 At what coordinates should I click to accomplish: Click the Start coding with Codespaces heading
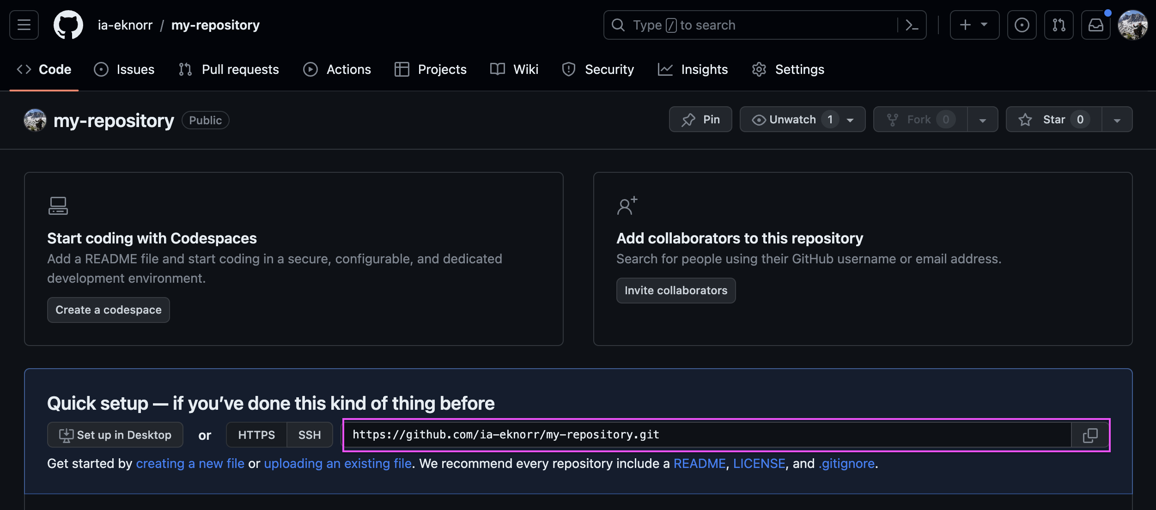(152, 238)
